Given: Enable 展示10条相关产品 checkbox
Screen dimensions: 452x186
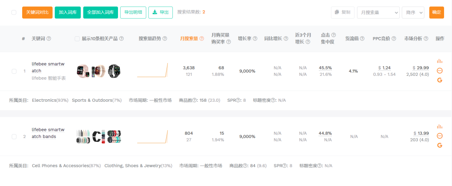Looking at the screenshot, I should [x=77, y=39].
